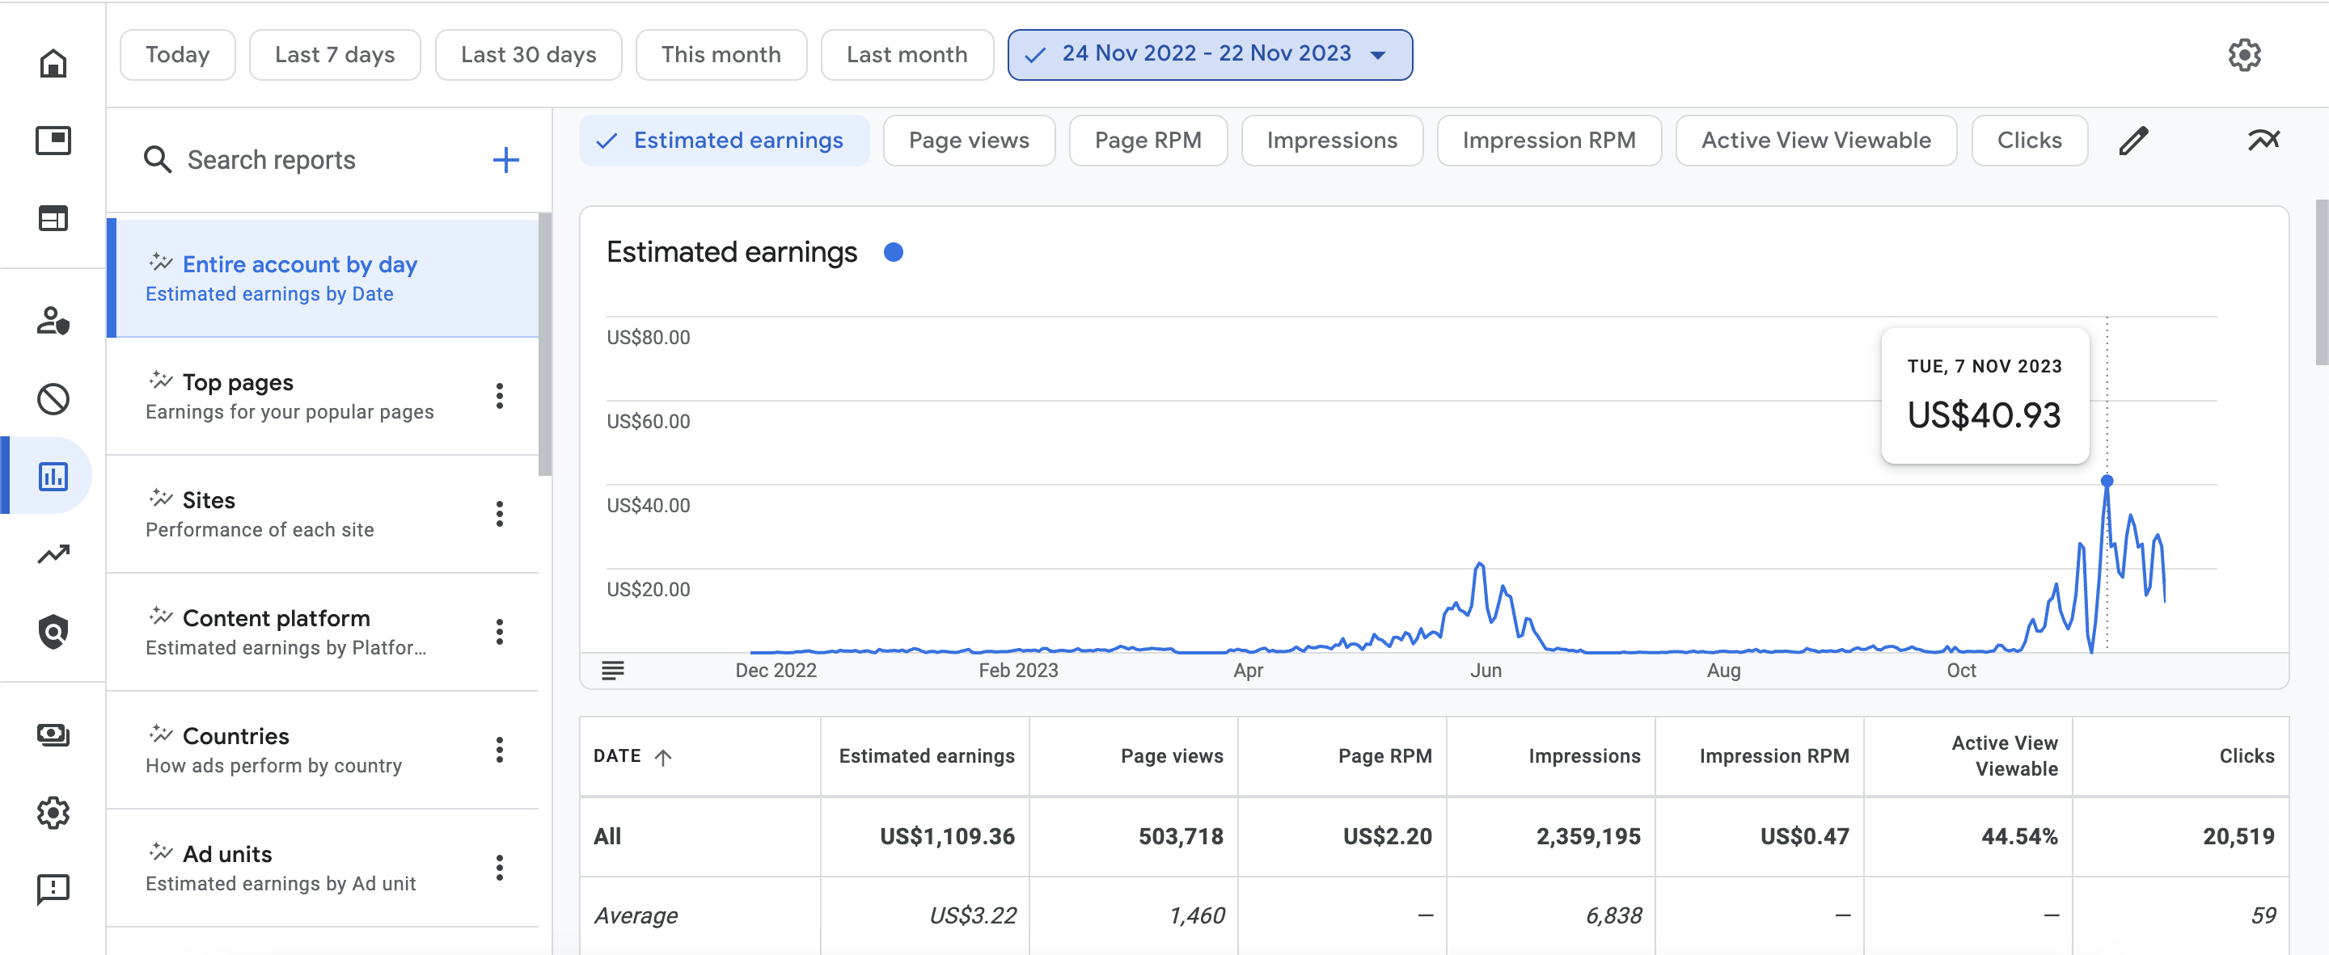Open the Policy center shield icon
2329x955 pixels.
(x=53, y=632)
